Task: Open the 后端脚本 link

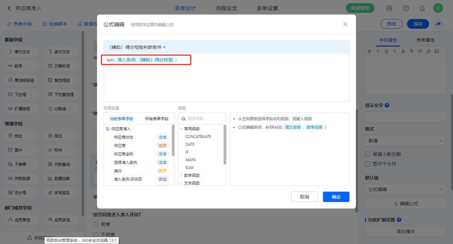Action: click(x=55, y=24)
